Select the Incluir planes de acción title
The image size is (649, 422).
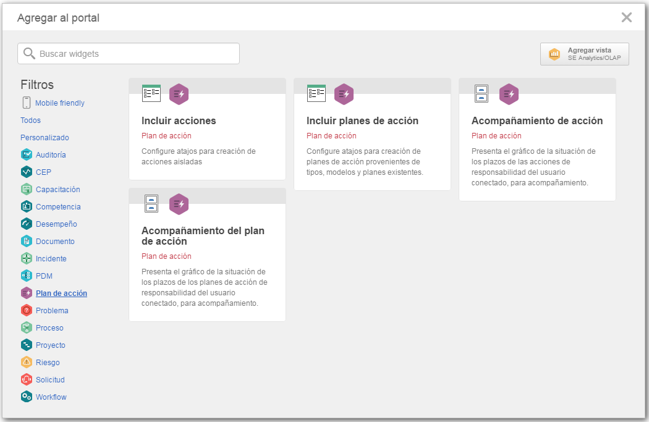[363, 121]
